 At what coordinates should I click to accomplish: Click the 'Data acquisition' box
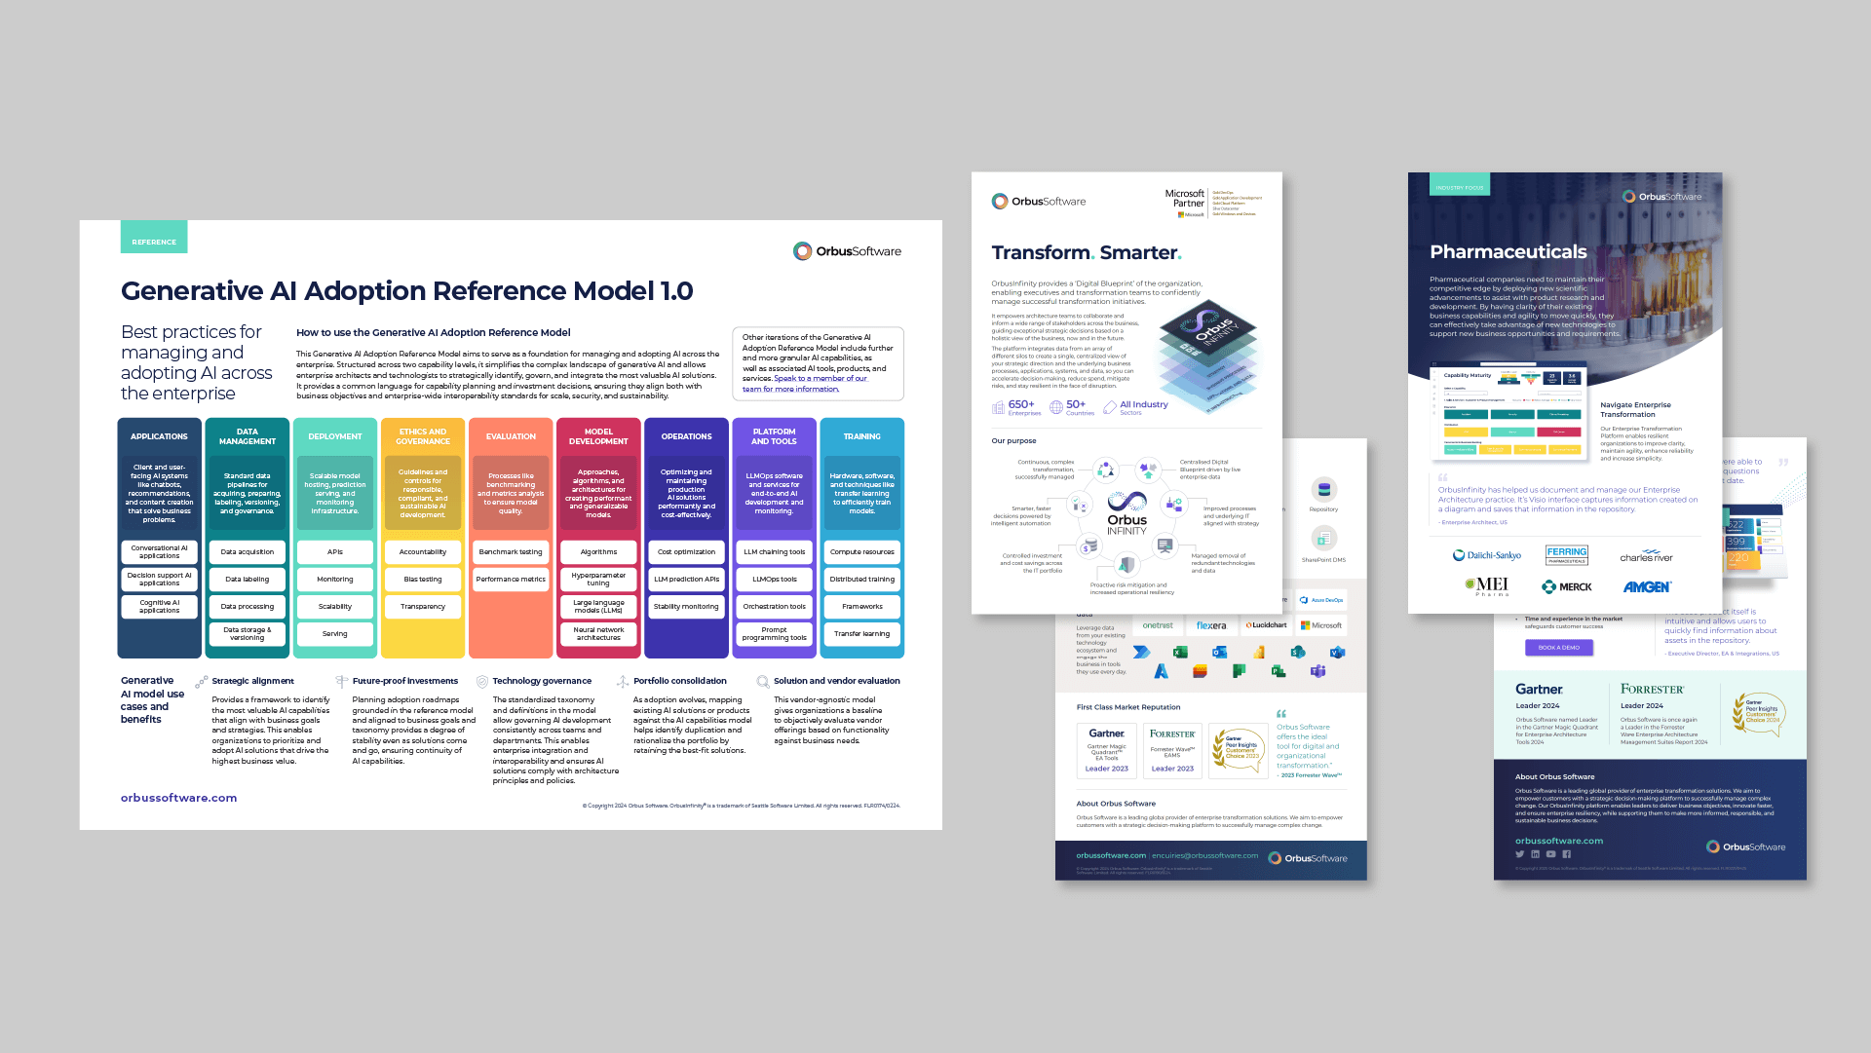(x=248, y=552)
